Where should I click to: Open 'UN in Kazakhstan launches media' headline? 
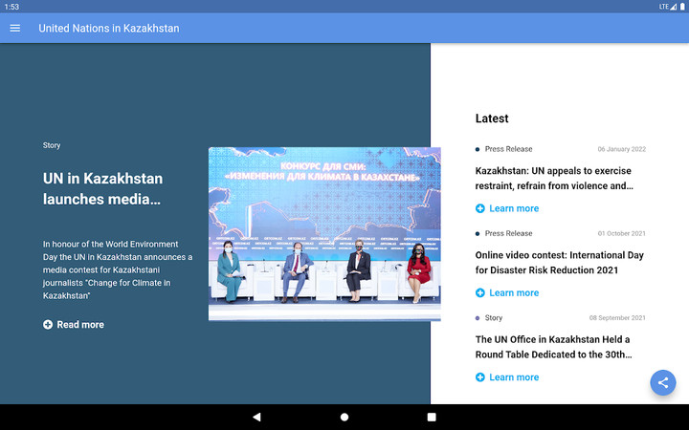102,188
